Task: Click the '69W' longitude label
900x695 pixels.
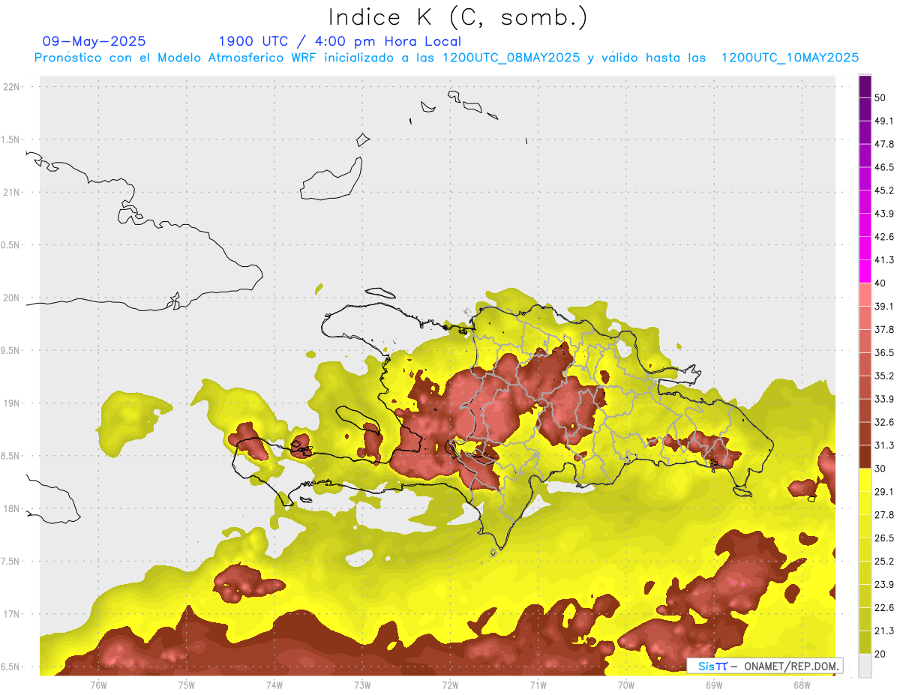Action: pyautogui.click(x=714, y=685)
